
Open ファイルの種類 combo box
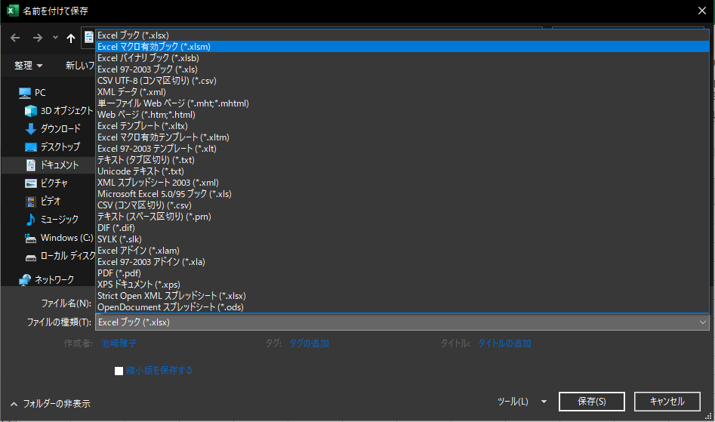[402, 322]
